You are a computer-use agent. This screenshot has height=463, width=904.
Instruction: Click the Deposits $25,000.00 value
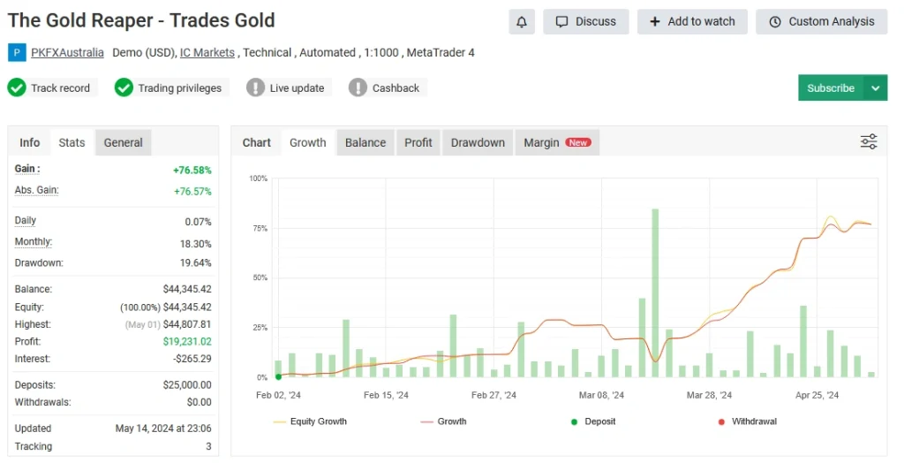click(187, 385)
